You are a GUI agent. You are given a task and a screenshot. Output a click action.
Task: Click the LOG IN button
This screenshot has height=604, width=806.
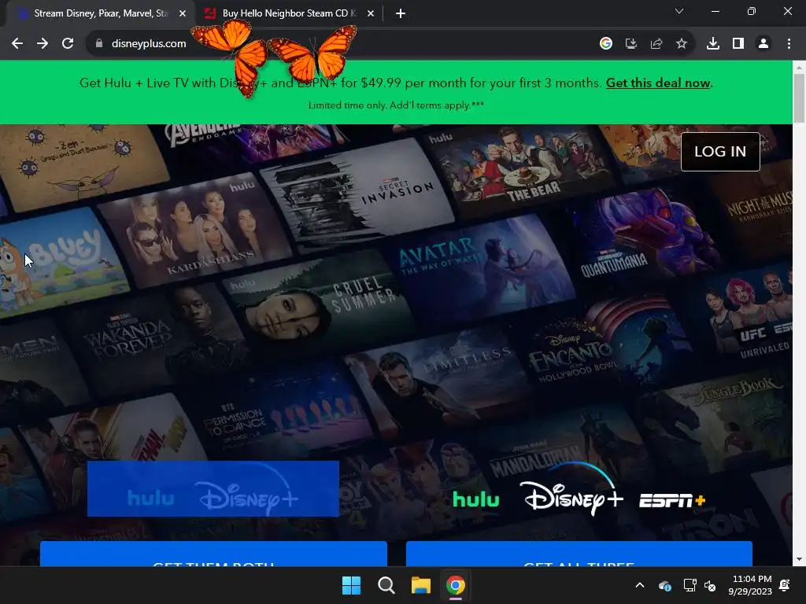click(x=720, y=152)
